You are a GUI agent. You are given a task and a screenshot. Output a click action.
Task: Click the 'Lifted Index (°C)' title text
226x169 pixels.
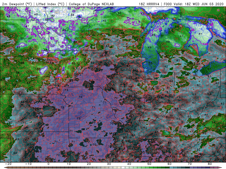pyautogui.click(x=50, y=4)
